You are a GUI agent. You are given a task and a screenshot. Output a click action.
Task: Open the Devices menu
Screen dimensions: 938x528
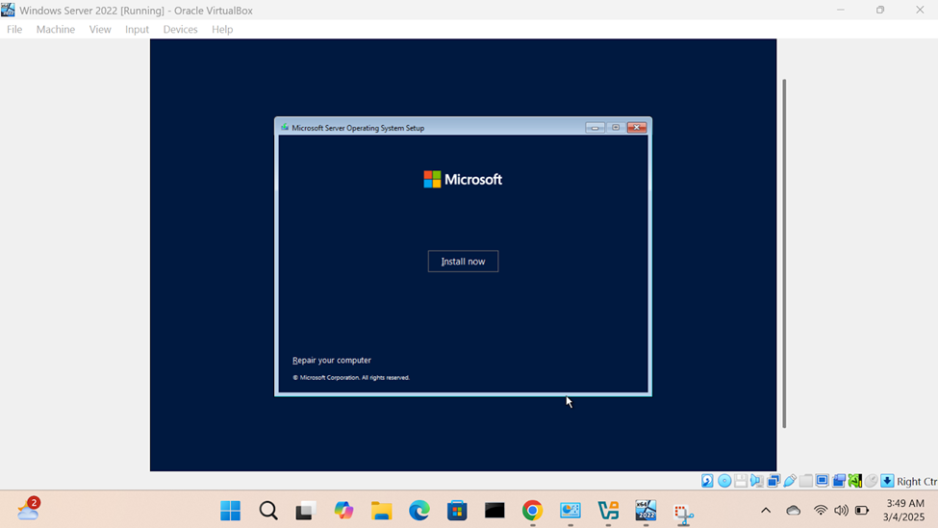click(x=180, y=29)
